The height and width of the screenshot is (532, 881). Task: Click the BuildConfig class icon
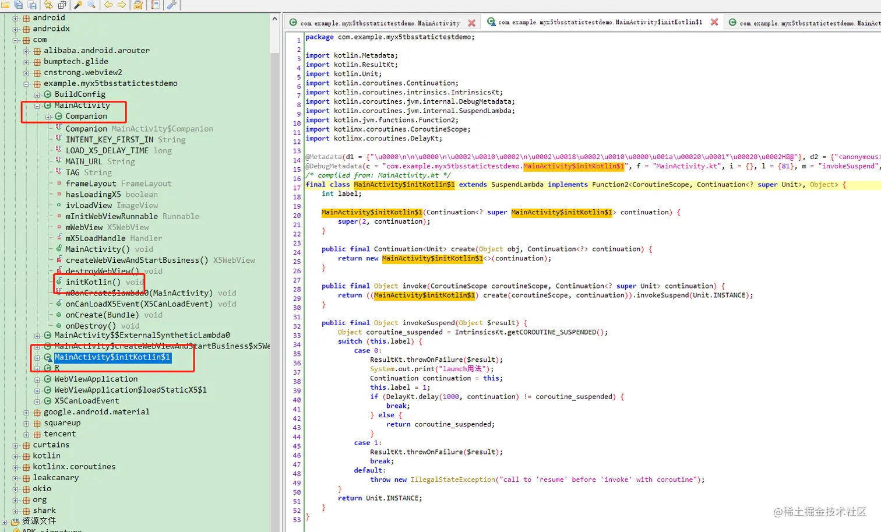pos(48,94)
